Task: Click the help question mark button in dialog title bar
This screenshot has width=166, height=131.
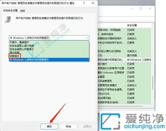Action: pyautogui.click(x=84, y=3)
